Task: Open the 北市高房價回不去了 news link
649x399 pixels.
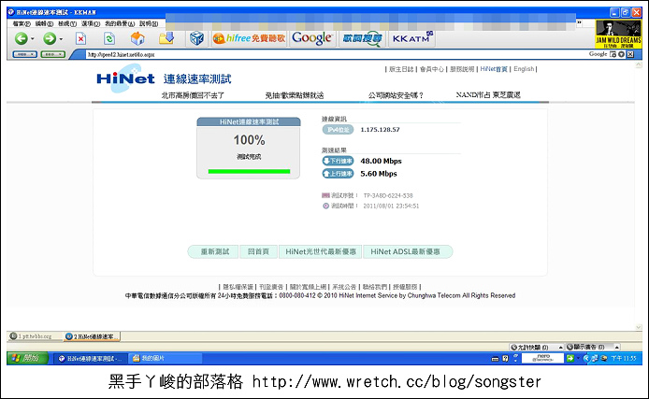Action: pyautogui.click(x=193, y=95)
